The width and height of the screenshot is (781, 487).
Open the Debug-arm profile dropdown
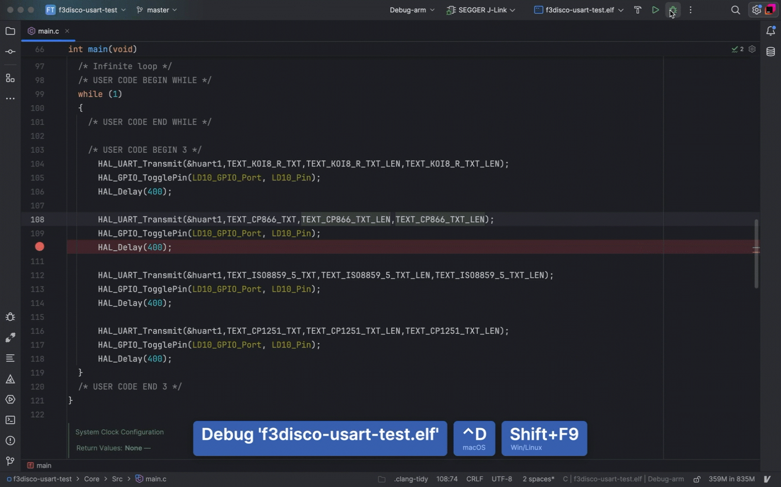tap(412, 10)
